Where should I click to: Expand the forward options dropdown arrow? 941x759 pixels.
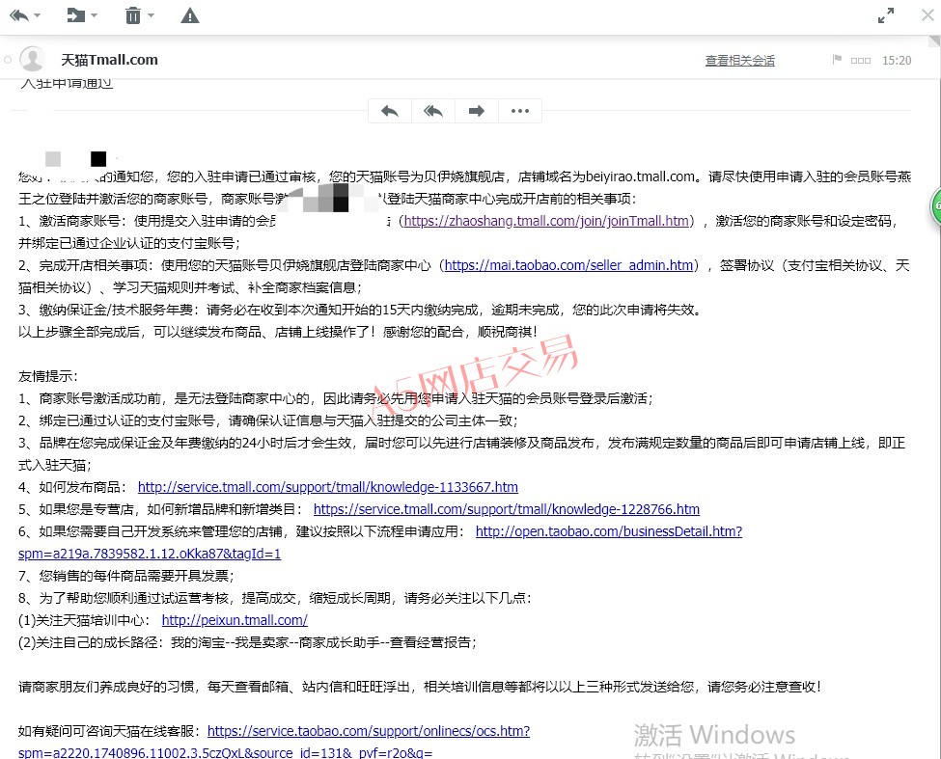(x=95, y=15)
